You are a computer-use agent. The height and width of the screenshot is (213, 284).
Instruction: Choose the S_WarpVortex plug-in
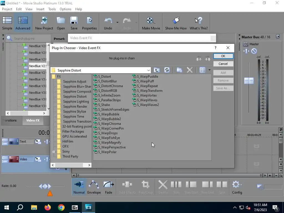[x=145, y=95]
